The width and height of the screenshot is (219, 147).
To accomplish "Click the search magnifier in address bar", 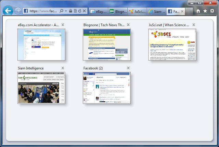I will click(x=61, y=11).
